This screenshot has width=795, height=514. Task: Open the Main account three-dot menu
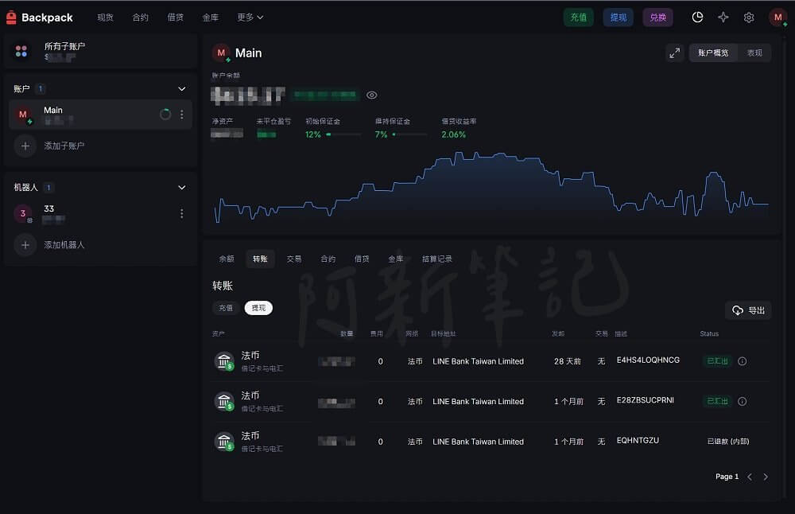181,115
